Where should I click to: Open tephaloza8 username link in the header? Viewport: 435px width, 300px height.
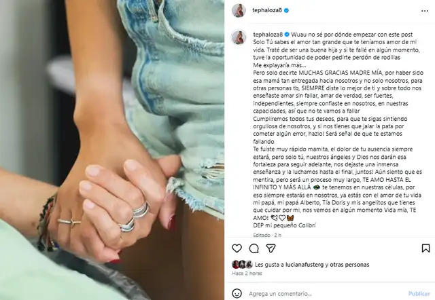pyautogui.click(x=267, y=11)
